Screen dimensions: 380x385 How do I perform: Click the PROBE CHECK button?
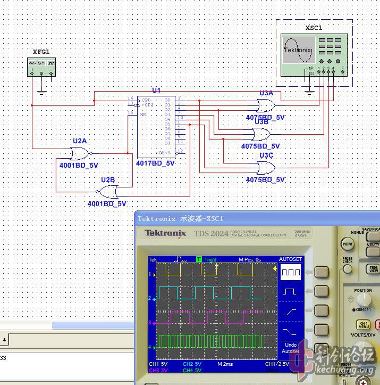348,269
